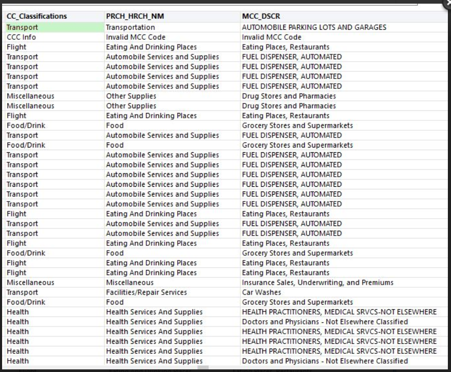Click Transport in the Car Washes row
Screen dimensions: 451x372
click(x=22, y=292)
